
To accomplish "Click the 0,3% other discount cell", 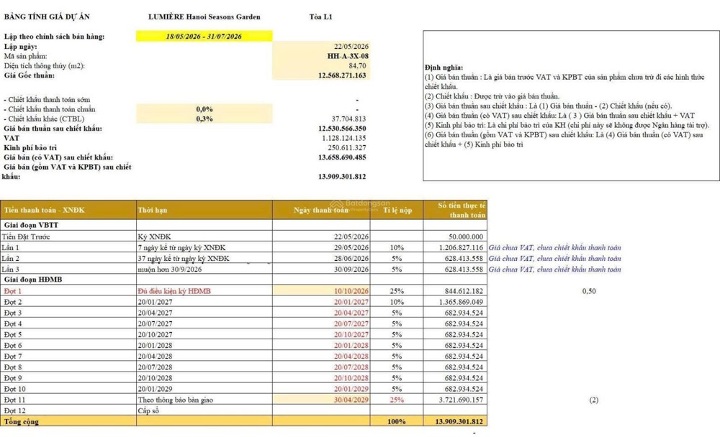I will 204,119.
